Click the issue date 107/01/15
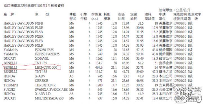The height and width of the screenshot is (104, 203). pos(180,45)
